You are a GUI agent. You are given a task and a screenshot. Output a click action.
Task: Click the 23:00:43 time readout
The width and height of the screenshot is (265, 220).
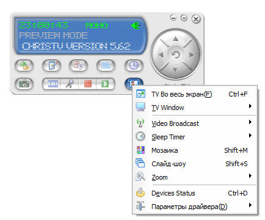coord(43,25)
